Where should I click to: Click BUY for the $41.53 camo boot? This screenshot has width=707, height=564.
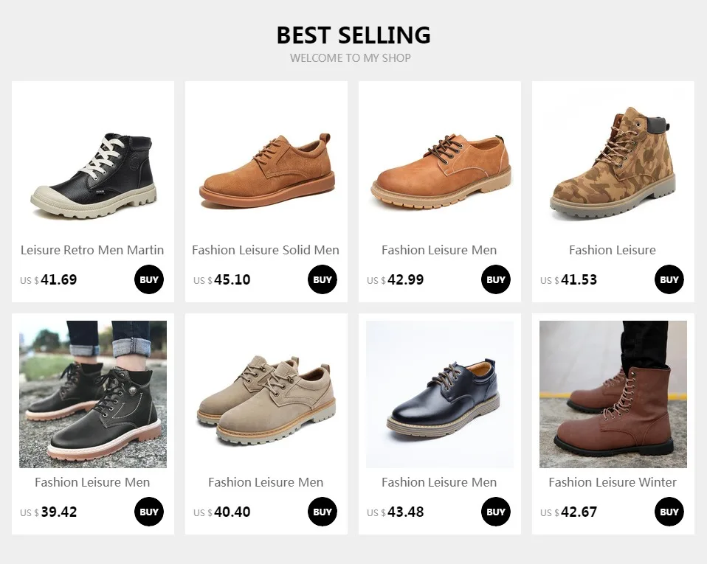click(x=669, y=279)
